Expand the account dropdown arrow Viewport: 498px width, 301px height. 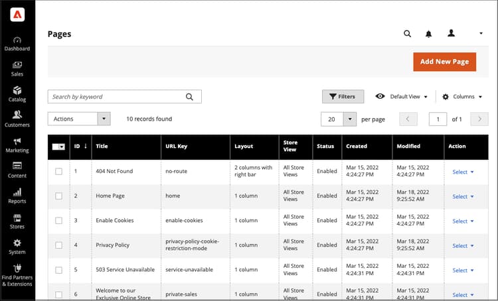click(x=481, y=33)
